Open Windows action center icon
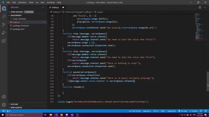The width and height of the screenshot is (209, 117). [205, 115]
